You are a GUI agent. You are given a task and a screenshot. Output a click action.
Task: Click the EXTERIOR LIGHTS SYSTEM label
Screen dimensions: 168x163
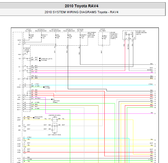(x=27, y=50)
